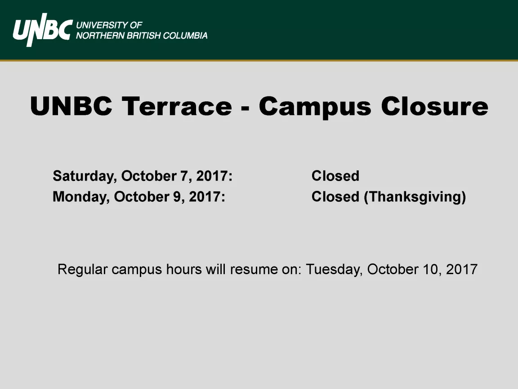Click the Saturday, October 7, 2017 line
This screenshot has height=389, width=518.
[x=143, y=176]
